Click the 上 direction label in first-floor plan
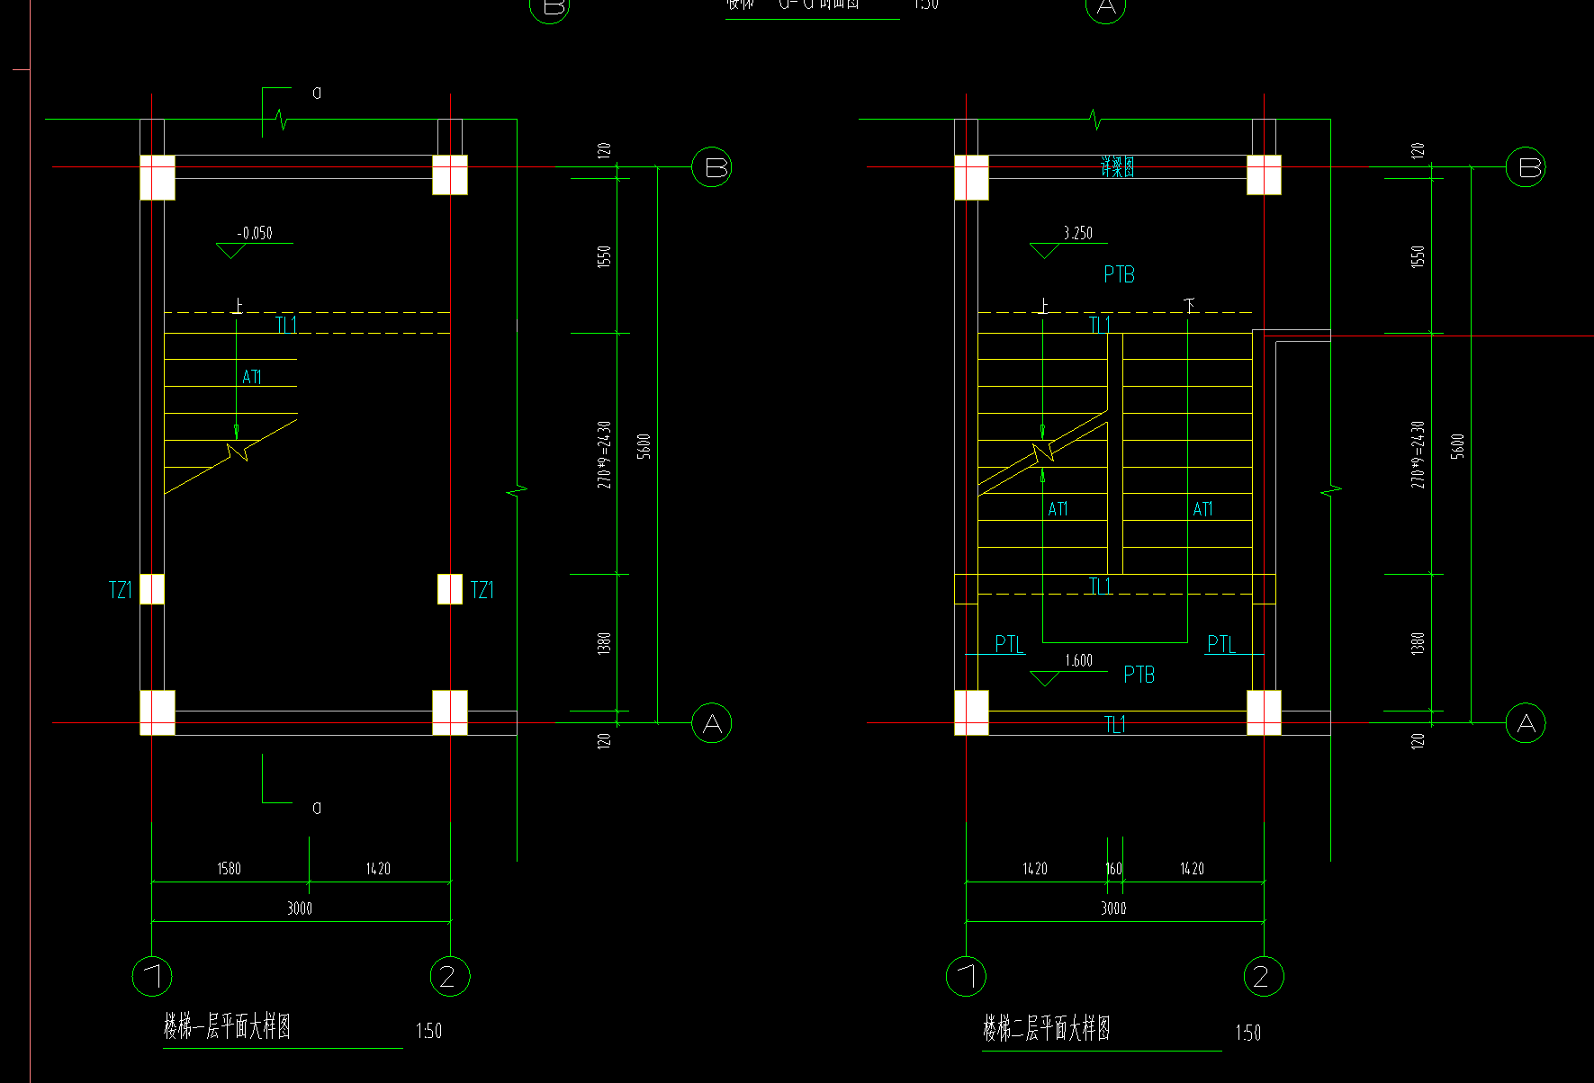This screenshot has height=1083, width=1594. coord(238,306)
